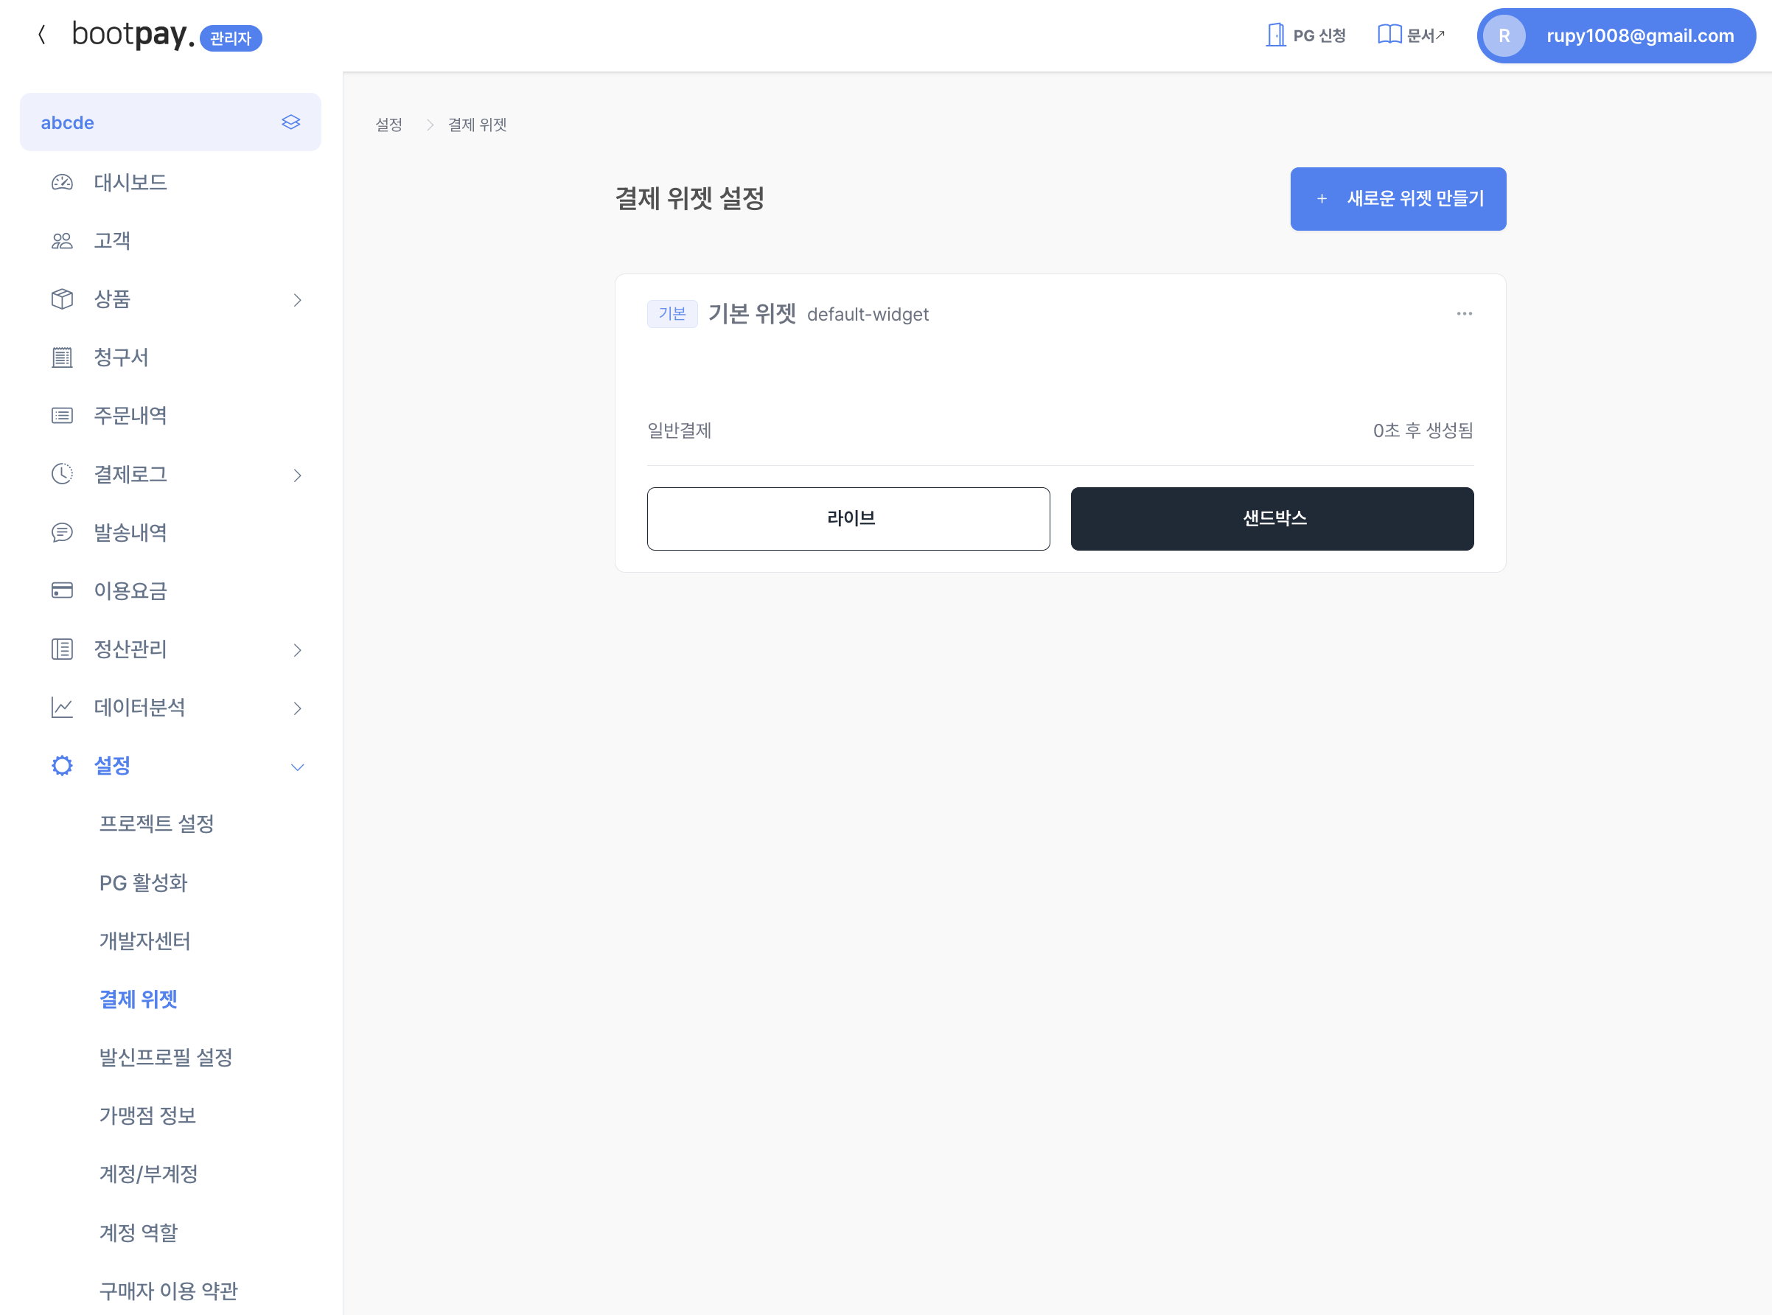
Task: Click the dashboard gauge icon
Action: [x=62, y=182]
